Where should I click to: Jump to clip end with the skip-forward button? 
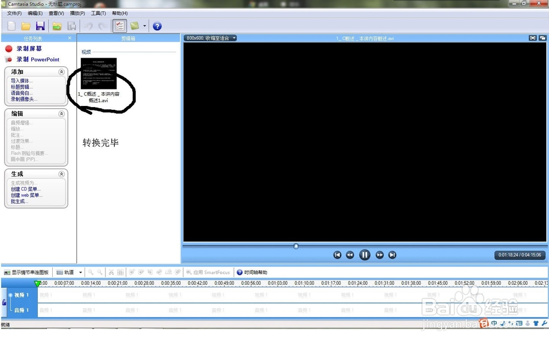392,255
